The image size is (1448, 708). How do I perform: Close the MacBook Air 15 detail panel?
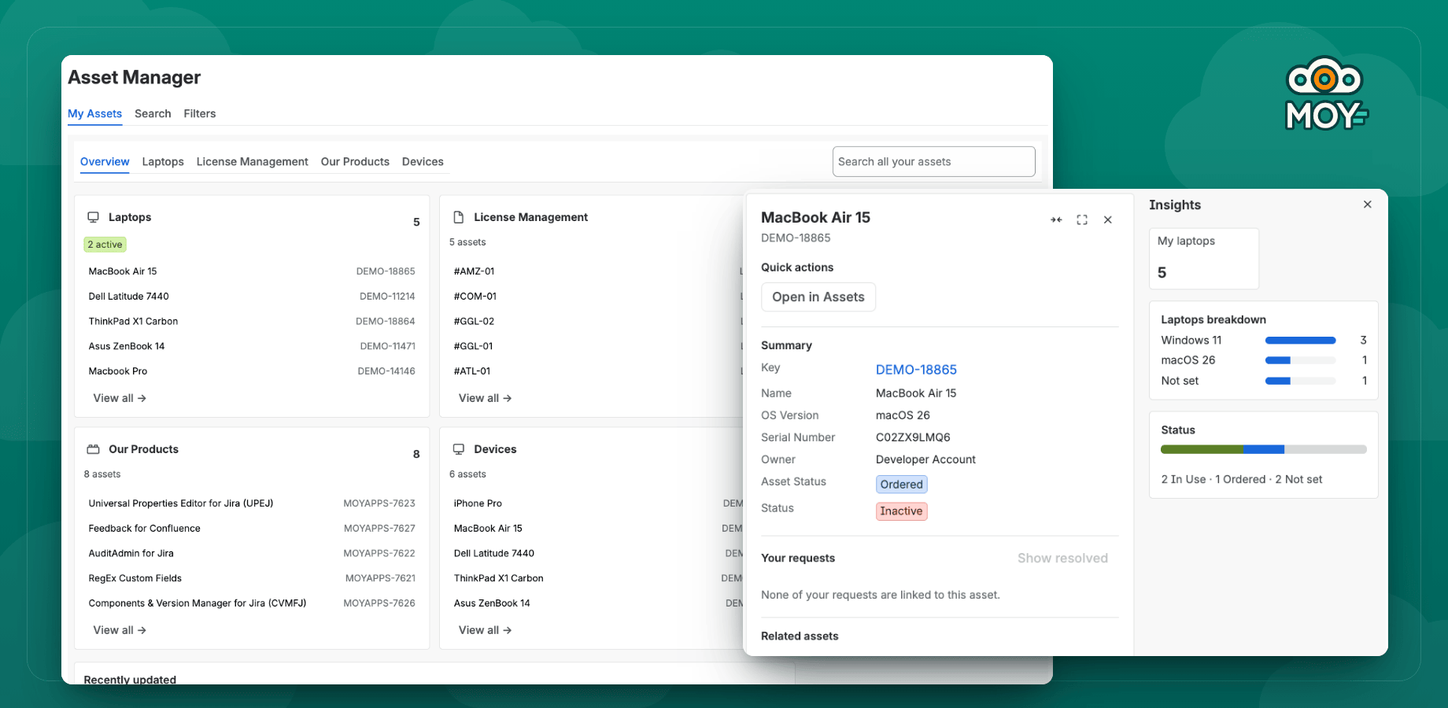[1107, 220]
